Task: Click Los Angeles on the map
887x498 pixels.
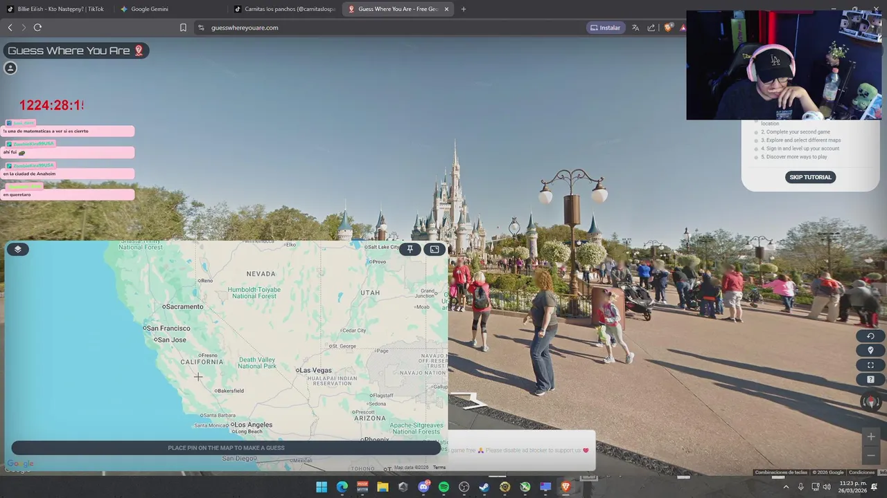Action: tap(251, 425)
